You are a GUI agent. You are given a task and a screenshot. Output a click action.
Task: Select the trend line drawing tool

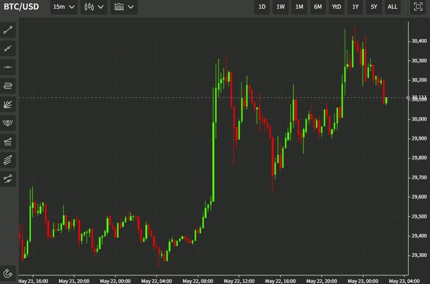(8, 30)
